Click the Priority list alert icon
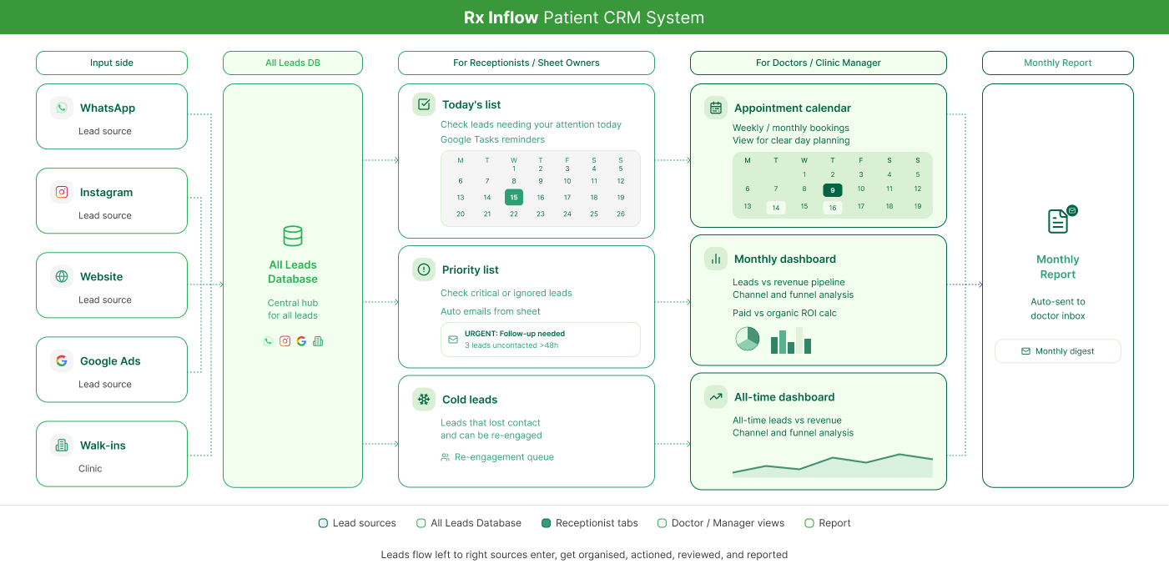1169x579 pixels. [424, 269]
